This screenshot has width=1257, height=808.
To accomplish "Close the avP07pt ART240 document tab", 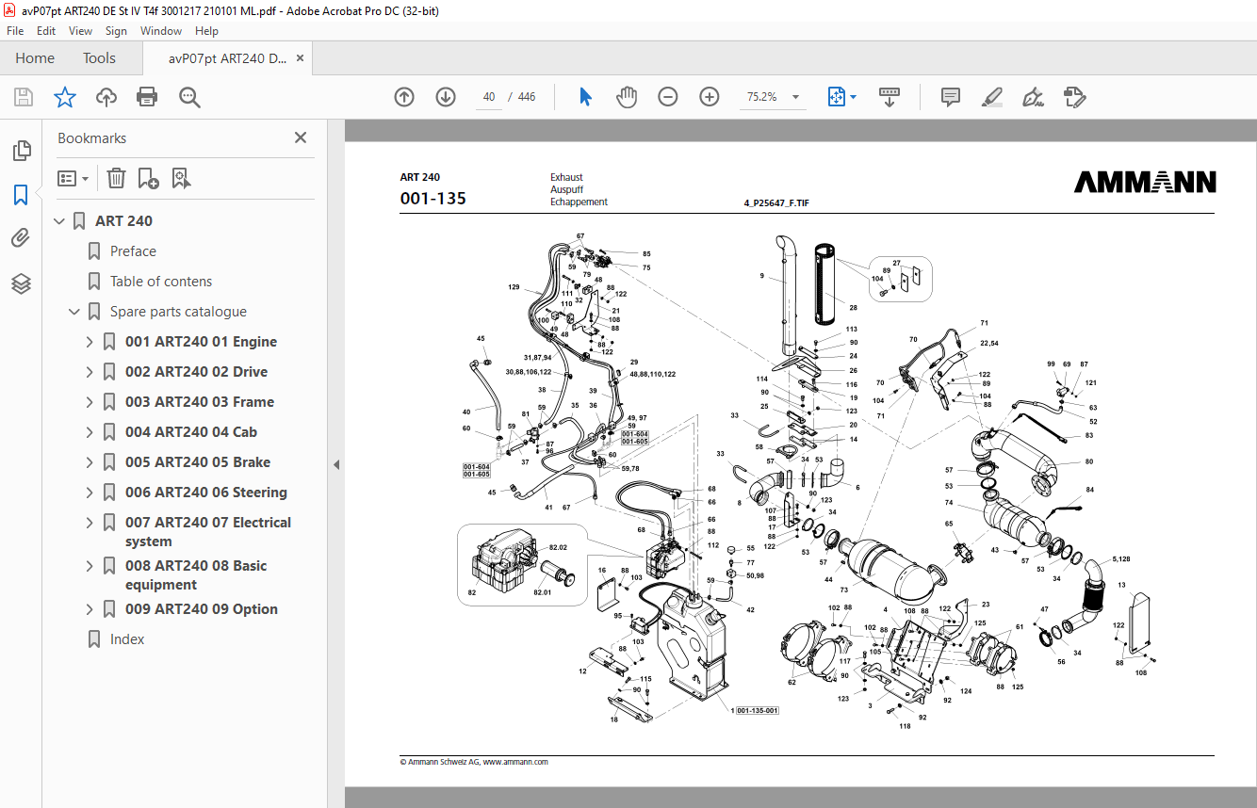I will click(301, 58).
